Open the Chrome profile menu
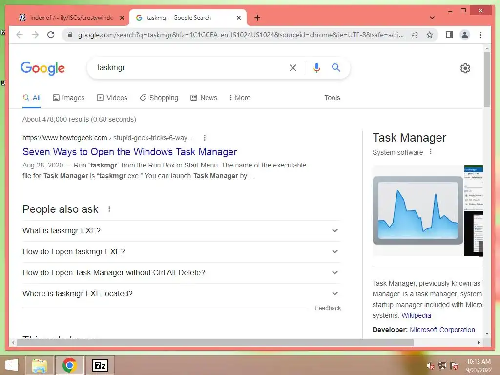This screenshot has width=500, height=375. click(465, 35)
